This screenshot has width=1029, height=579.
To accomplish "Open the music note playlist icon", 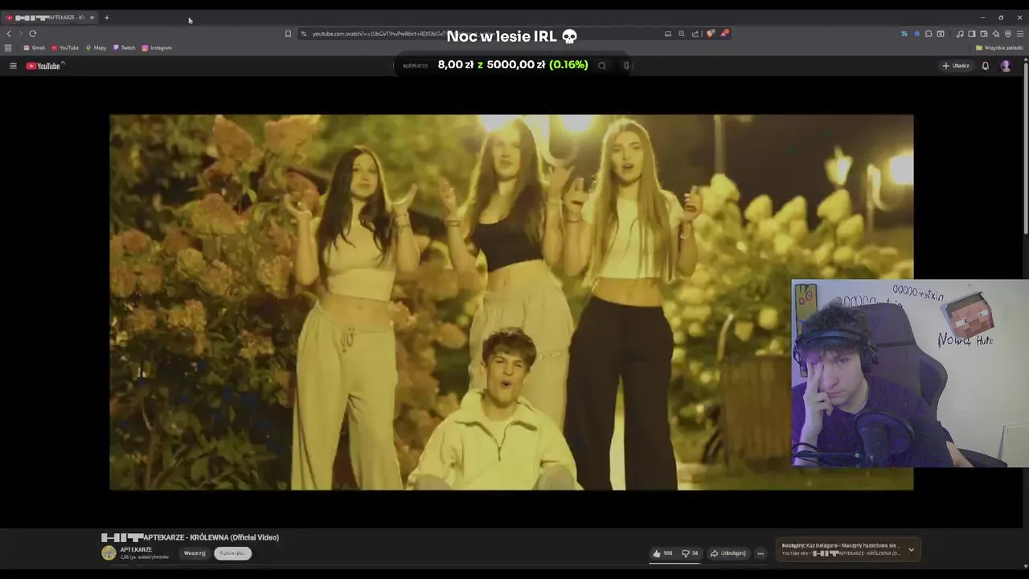I will (960, 34).
